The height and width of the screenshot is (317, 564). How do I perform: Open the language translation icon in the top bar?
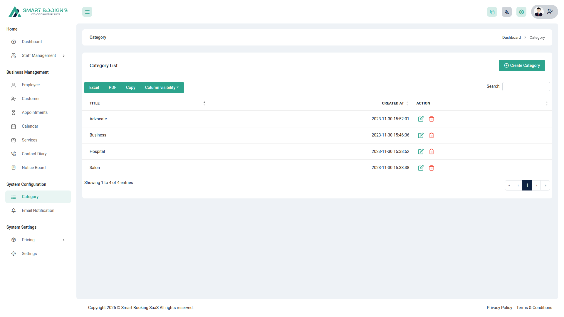pyautogui.click(x=506, y=12)
